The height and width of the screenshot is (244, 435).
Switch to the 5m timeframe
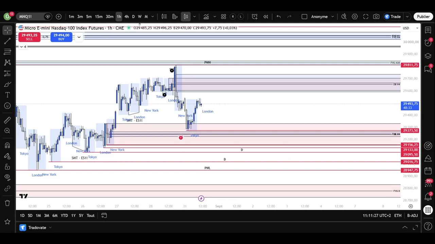tap(89, 17)
